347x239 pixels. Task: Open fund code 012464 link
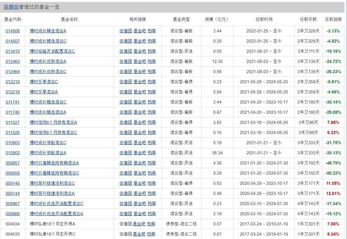[13, 72]
